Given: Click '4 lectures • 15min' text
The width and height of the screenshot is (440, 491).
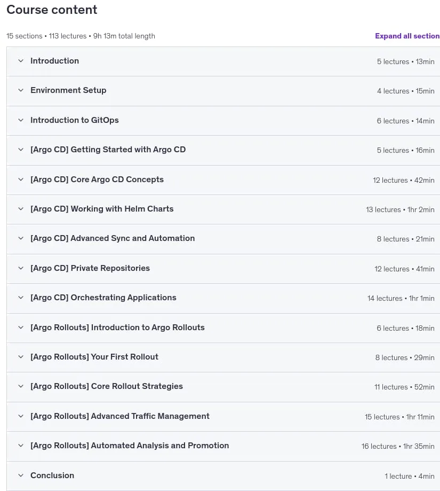Looking at the screenshot, I should [x=406, y=91].
